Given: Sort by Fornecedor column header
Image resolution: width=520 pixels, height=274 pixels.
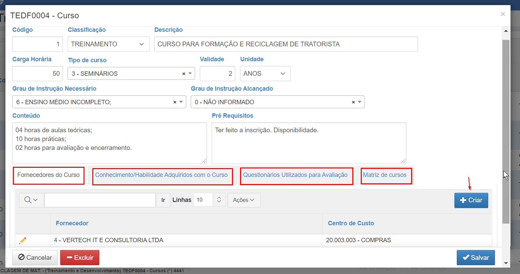Looking at the screenshot, I should coord(72,223).
